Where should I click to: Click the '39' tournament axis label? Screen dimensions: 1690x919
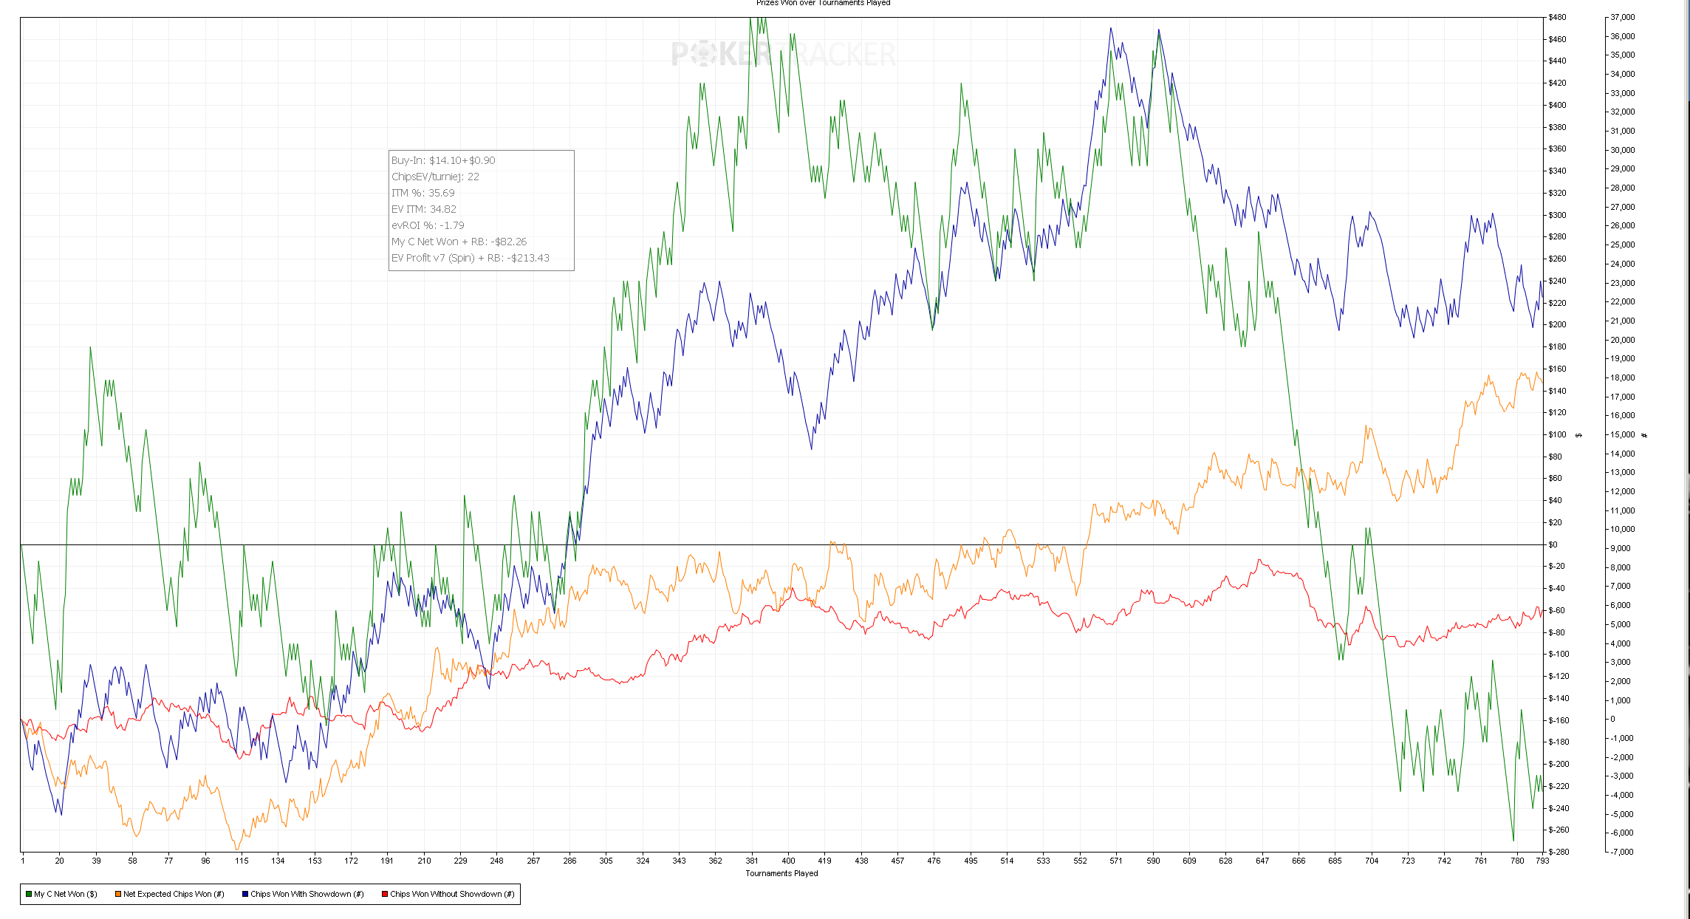(96, 860)
